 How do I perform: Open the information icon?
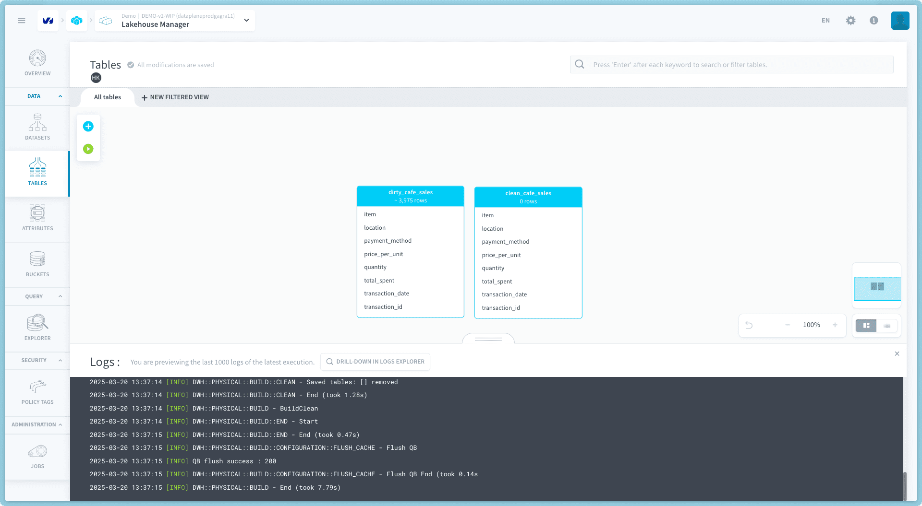coord(874,21)
